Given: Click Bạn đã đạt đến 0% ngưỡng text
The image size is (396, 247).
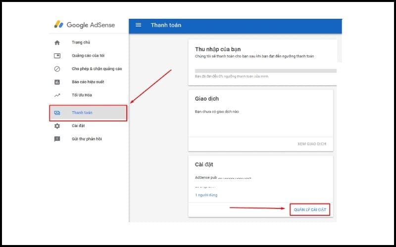Looking at the screenshot, I should click(232, 76).
